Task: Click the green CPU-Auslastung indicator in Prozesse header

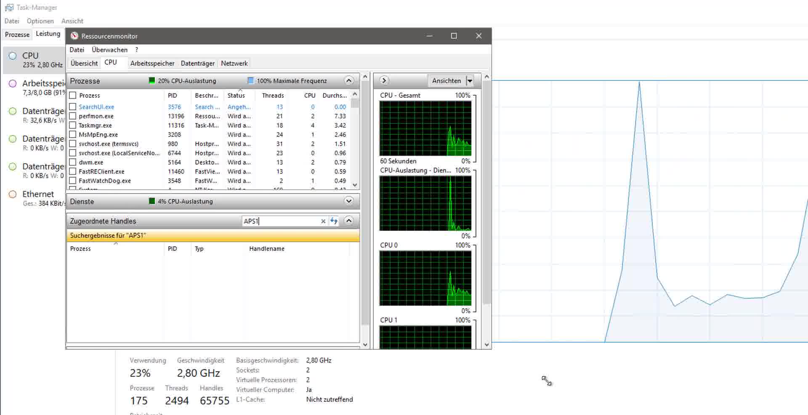Action: pyautogui.click(x=152, y=80)
